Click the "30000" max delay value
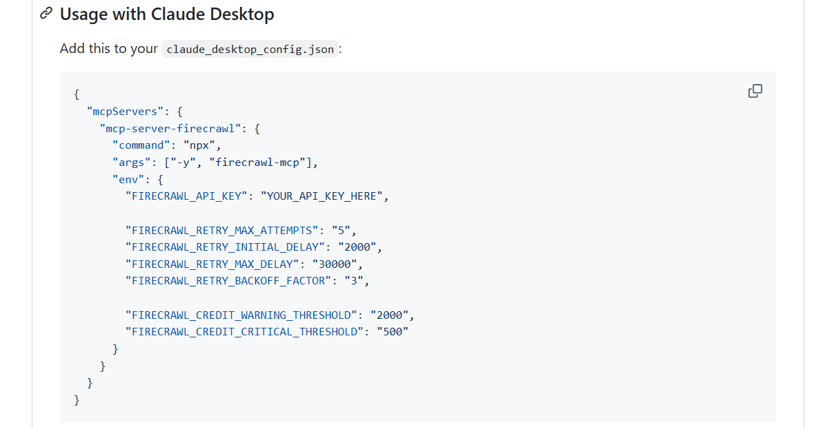 click(334, 264)
